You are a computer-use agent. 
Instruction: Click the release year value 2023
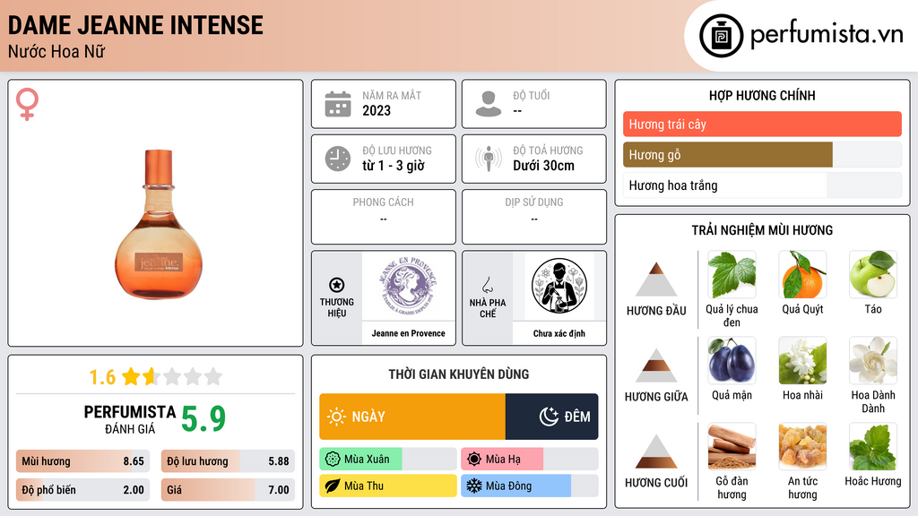tap(377, 110)
